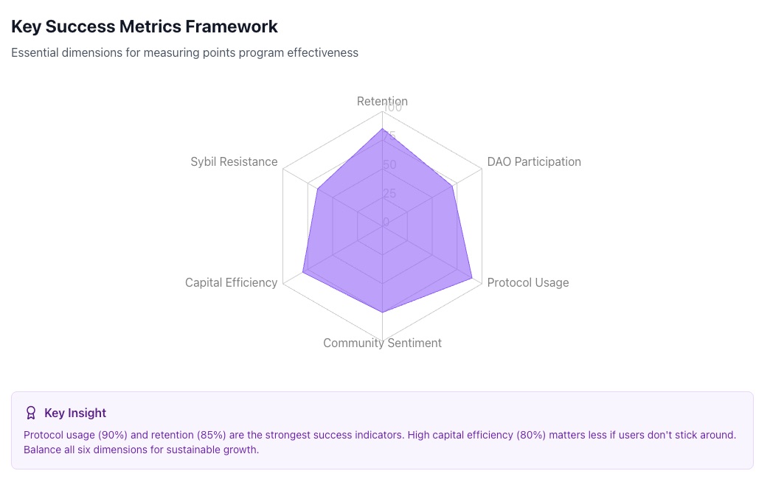Click the DAO Participation axis label
770x482 pixels.
click(x=534, y=161)
